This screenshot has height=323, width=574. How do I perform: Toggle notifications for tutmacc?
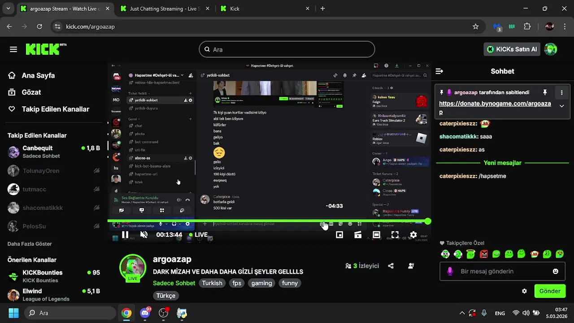[x=96, y=189]
